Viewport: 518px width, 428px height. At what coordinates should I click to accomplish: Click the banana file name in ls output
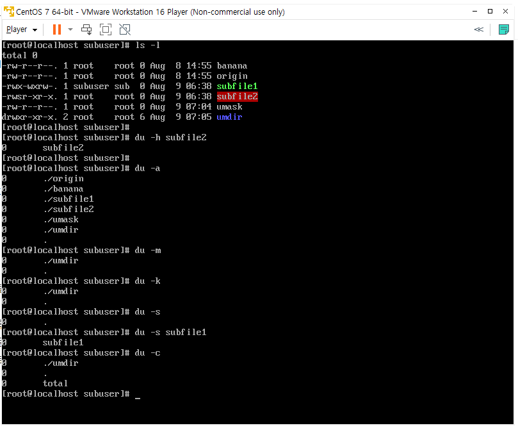232,66
